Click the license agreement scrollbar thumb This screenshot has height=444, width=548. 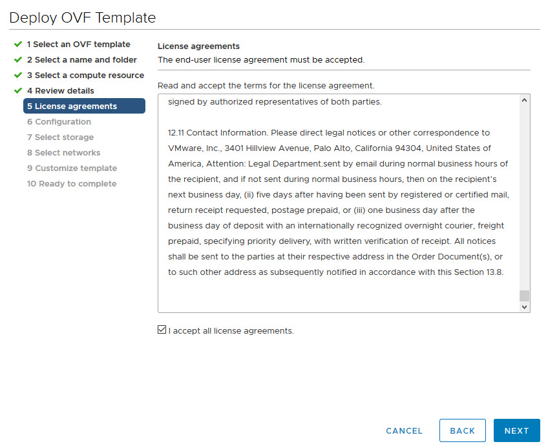click(x=524, y=296)
